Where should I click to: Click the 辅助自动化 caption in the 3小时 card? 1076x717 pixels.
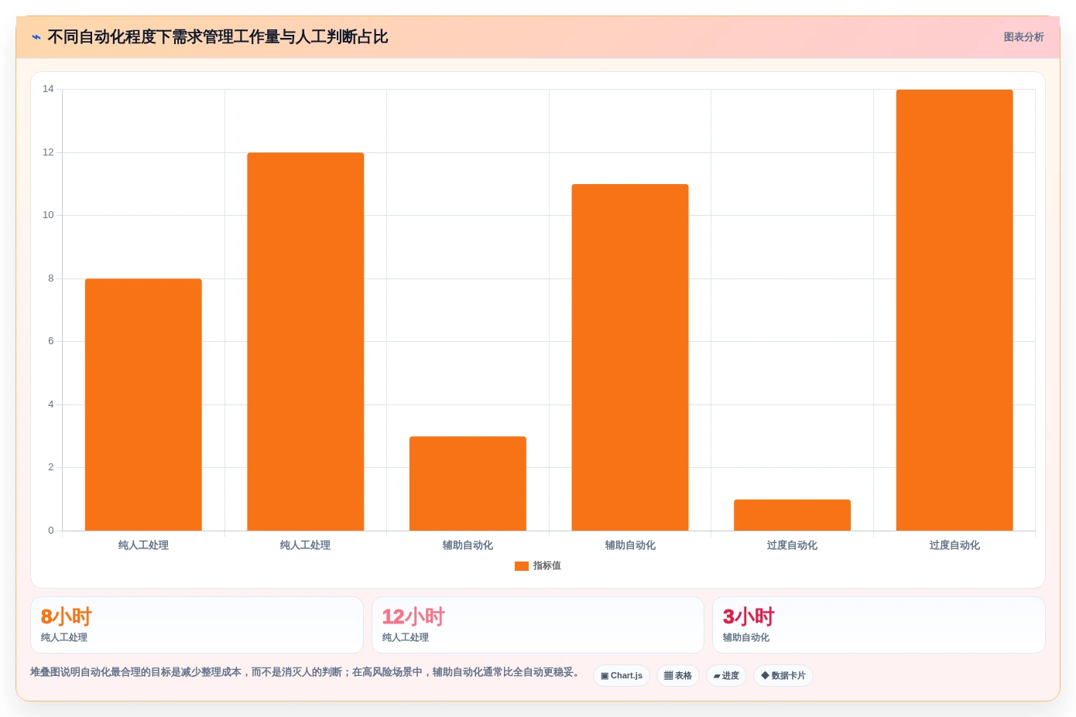coord(746,637)
